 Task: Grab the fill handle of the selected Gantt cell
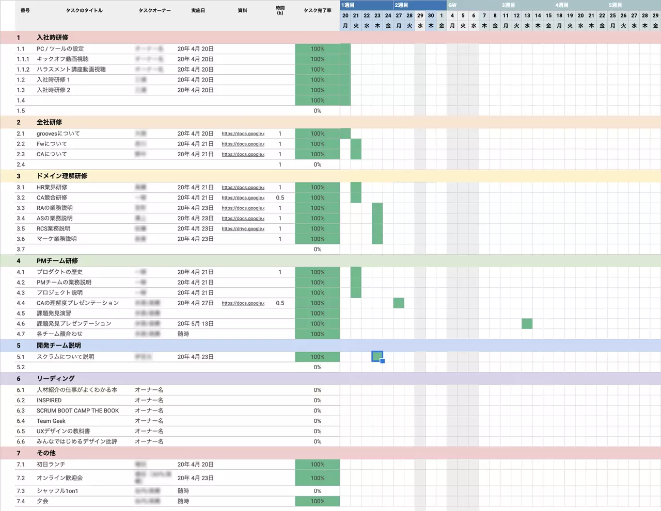(382, 361)
